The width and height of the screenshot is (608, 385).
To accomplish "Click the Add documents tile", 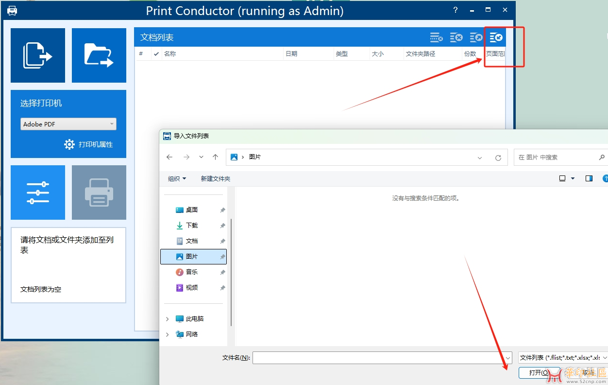I will tap(38, 55).
